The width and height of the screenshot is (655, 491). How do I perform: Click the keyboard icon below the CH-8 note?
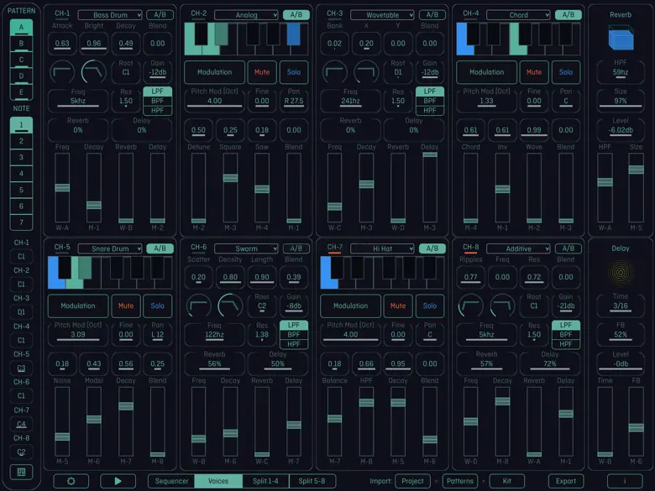(x=21, y=473)
